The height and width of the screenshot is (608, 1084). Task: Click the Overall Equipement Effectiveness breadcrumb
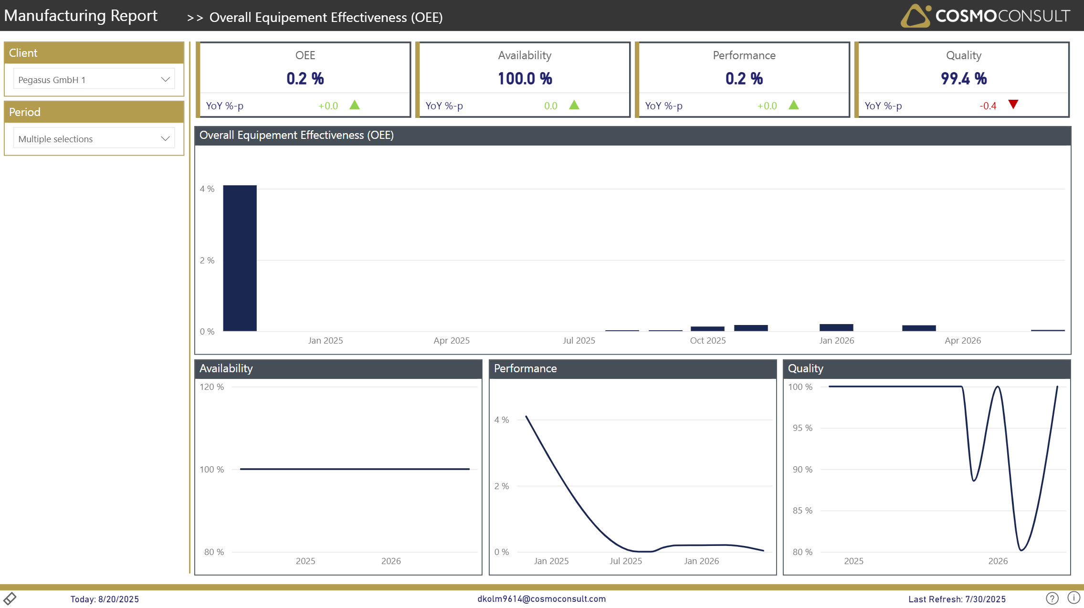[x=326, y=18]
